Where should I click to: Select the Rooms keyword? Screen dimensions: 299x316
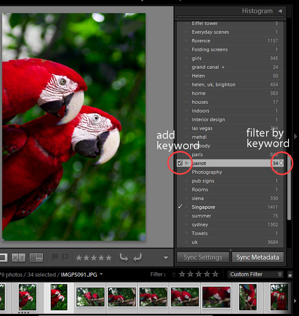[x=200, y=190]
